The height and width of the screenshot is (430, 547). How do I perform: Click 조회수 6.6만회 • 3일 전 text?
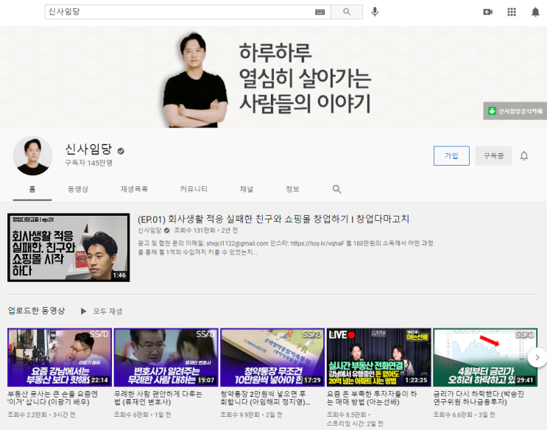464,415
